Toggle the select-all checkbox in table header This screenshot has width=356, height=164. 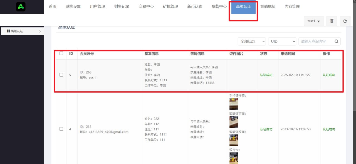(61, 53)
